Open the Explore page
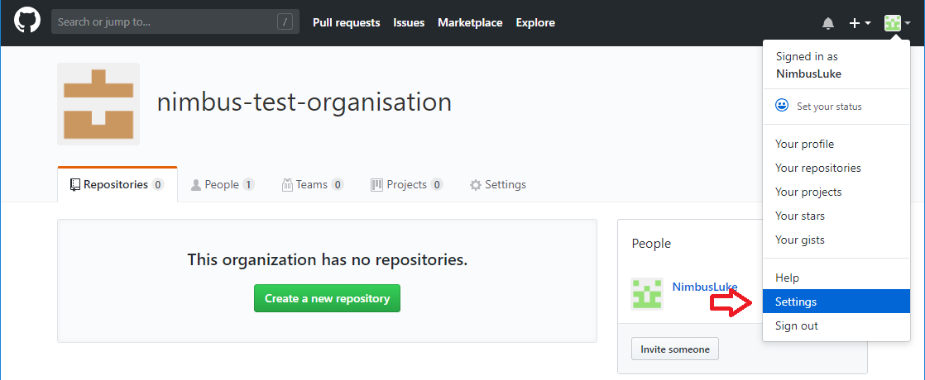925x380 pixels. click(x=535, y=22)
